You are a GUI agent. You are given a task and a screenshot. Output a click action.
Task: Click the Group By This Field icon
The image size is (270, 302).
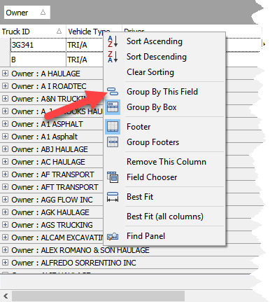pyautogui.click(x=113, y=92)
